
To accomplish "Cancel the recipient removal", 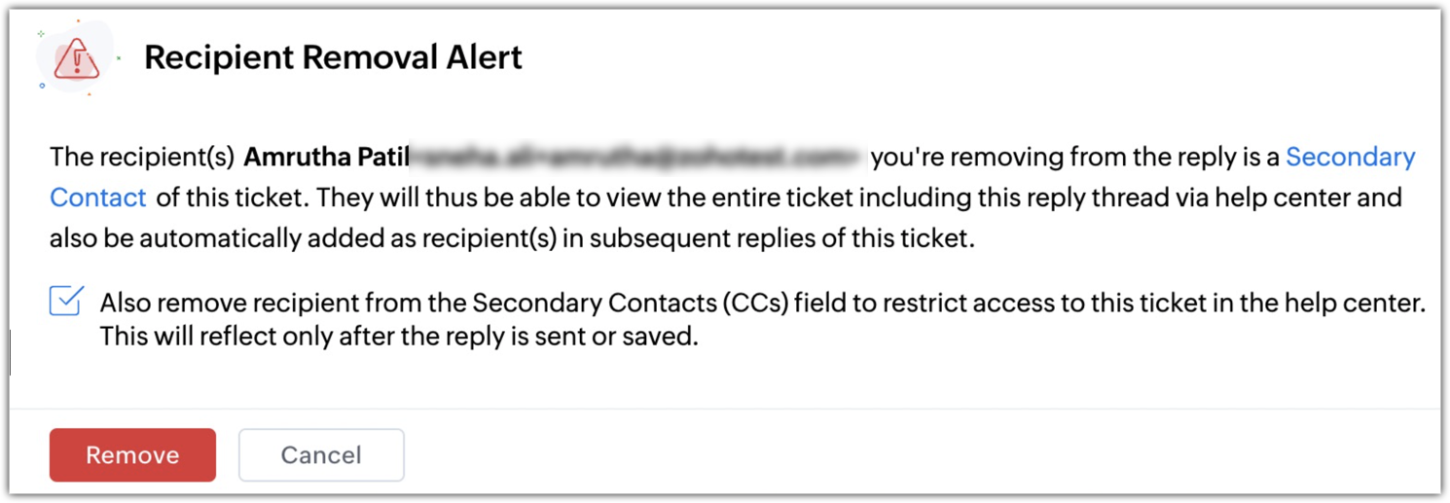I will [x=321, y=455].
